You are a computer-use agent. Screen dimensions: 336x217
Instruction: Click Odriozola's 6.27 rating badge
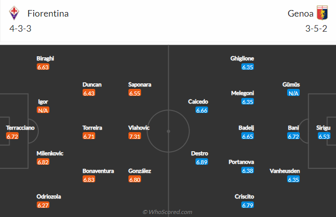pyautogui.click(x=43, y=205)
